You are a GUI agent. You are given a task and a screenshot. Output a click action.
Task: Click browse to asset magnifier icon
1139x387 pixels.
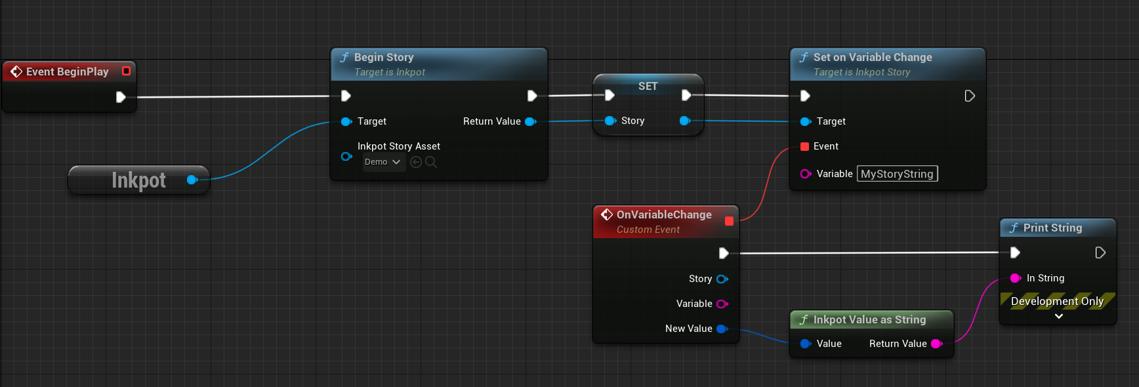pyautogui.click(x=431, y=162)
